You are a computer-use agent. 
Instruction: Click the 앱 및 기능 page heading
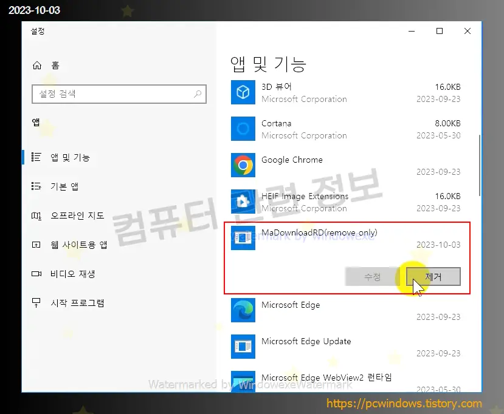click(268, 64)
